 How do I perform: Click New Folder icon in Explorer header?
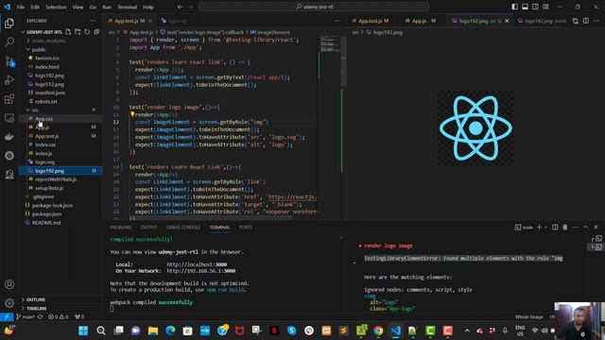click(x=78, y=32)
